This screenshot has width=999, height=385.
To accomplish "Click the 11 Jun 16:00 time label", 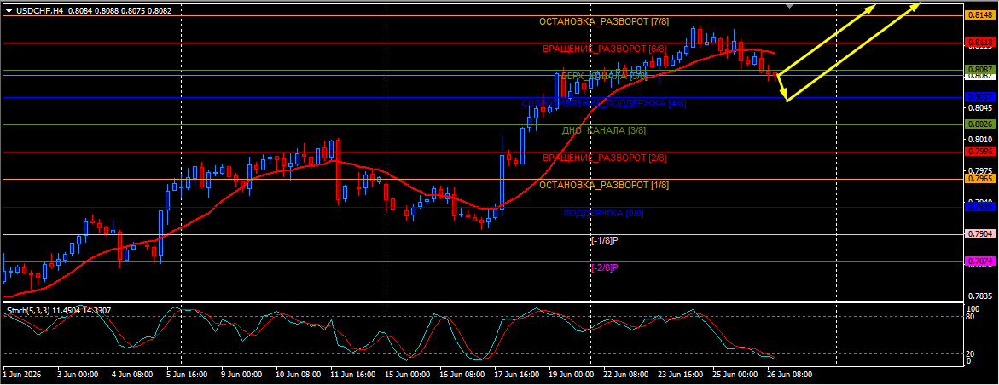I will click(x=354, y=375).
